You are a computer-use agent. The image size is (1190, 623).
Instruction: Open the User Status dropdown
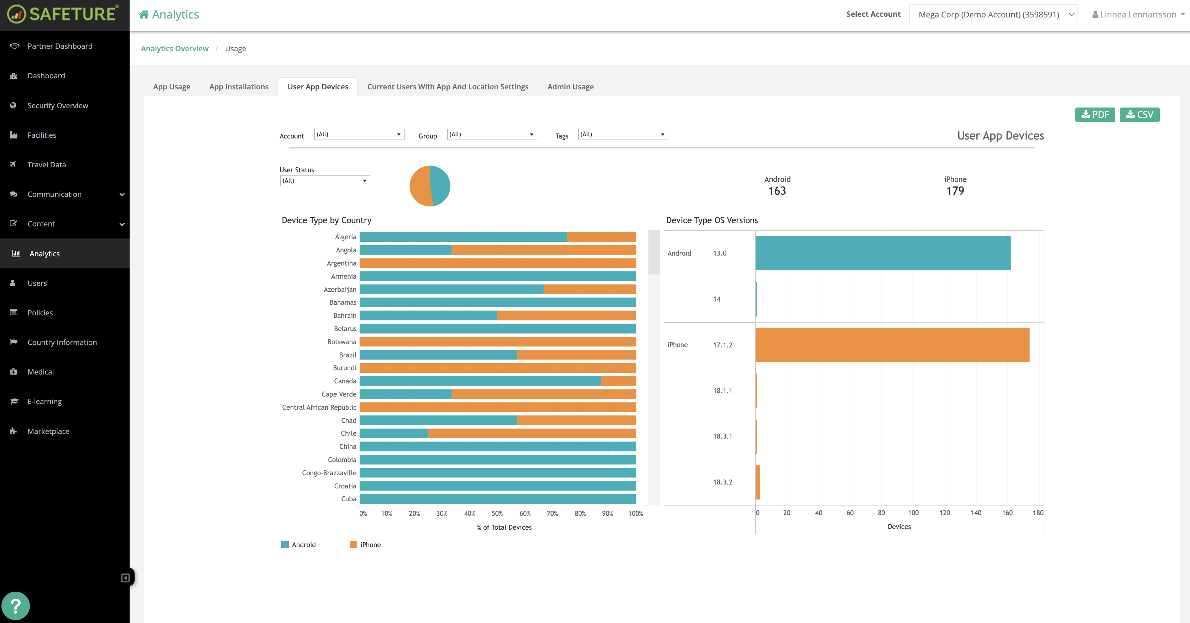[325, 180]
